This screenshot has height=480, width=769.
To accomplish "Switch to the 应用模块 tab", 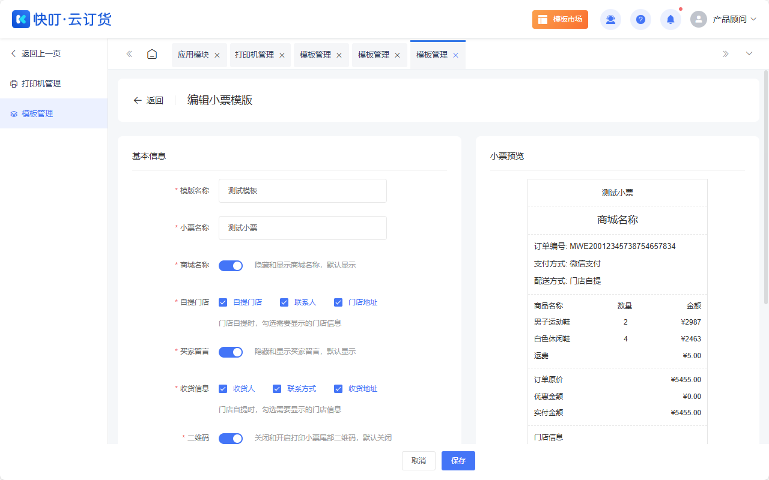I will [x=193, y=55].
